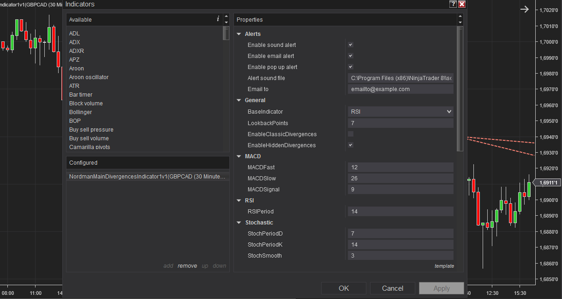Image resolution: width=562 pixels, height=299 pixels.
Task: Select APZ in Available list
Action: (74, 60)
